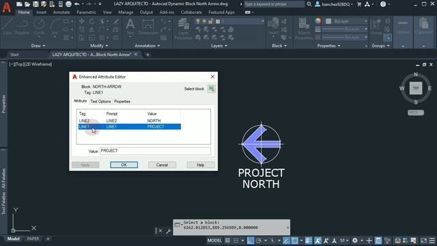Screen dimensions: 437x246
Task: Expand the Layers panel
Action: coord(218,46)
